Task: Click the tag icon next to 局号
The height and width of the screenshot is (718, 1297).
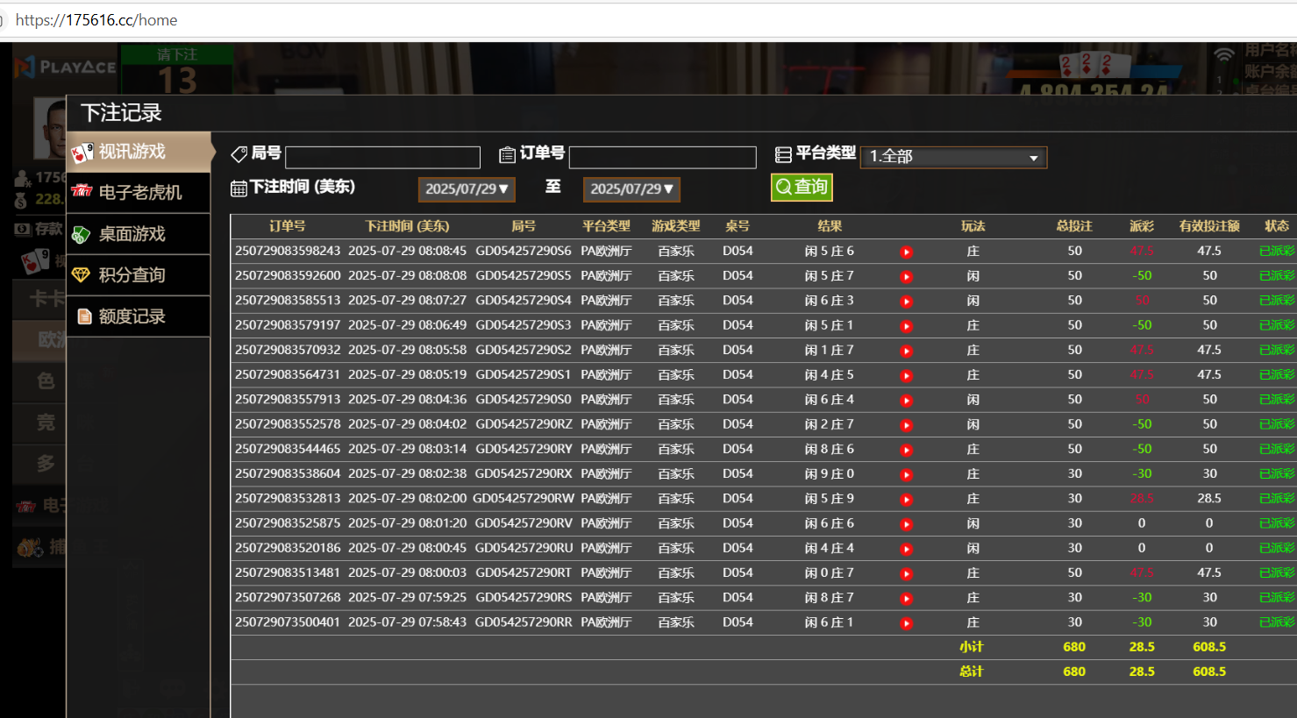Action: [239, 155]
